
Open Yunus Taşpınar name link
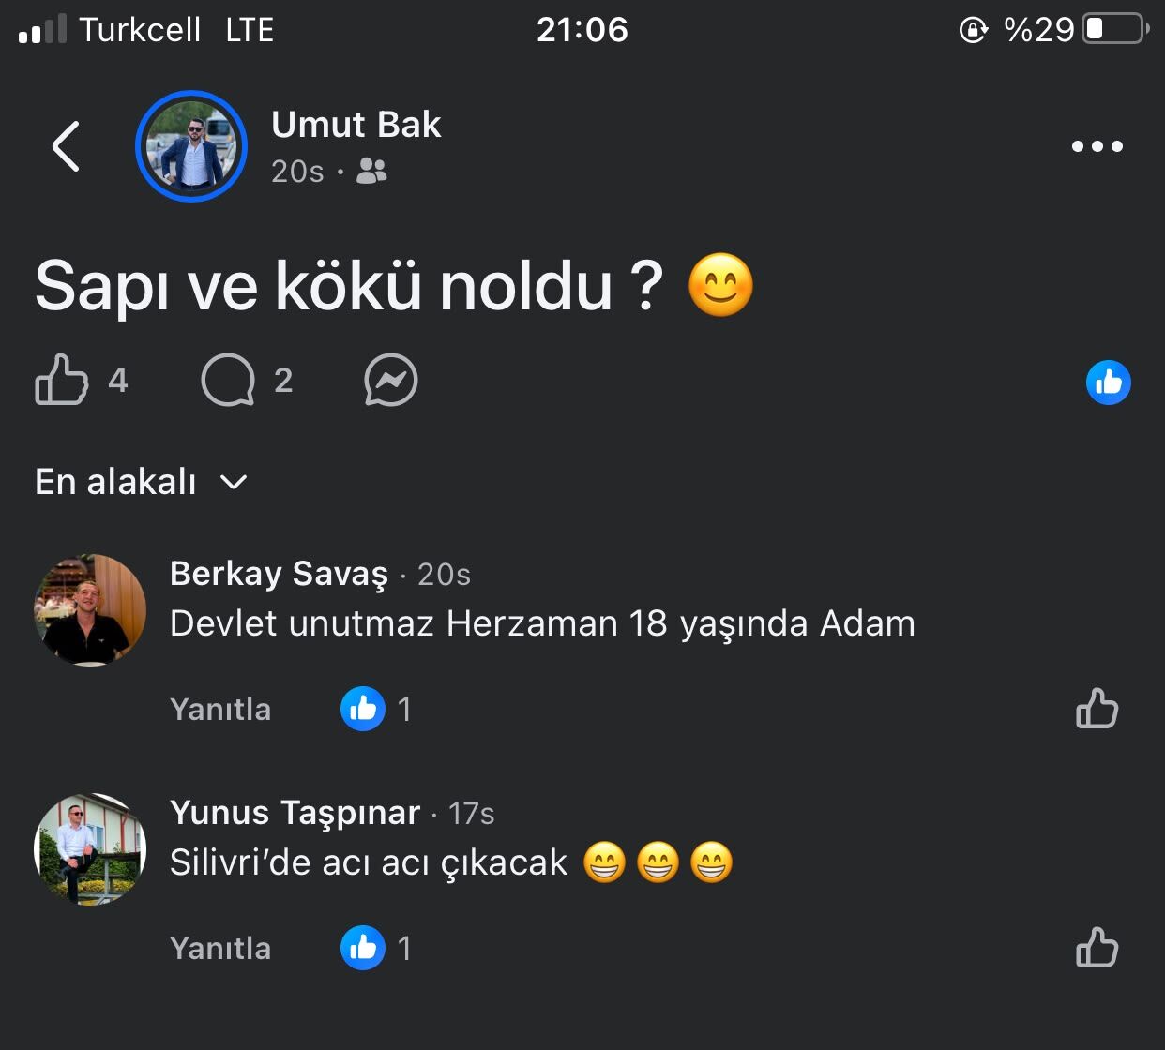click(295, 813)
